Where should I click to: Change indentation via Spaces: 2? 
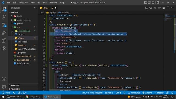[x=109, y=93]
